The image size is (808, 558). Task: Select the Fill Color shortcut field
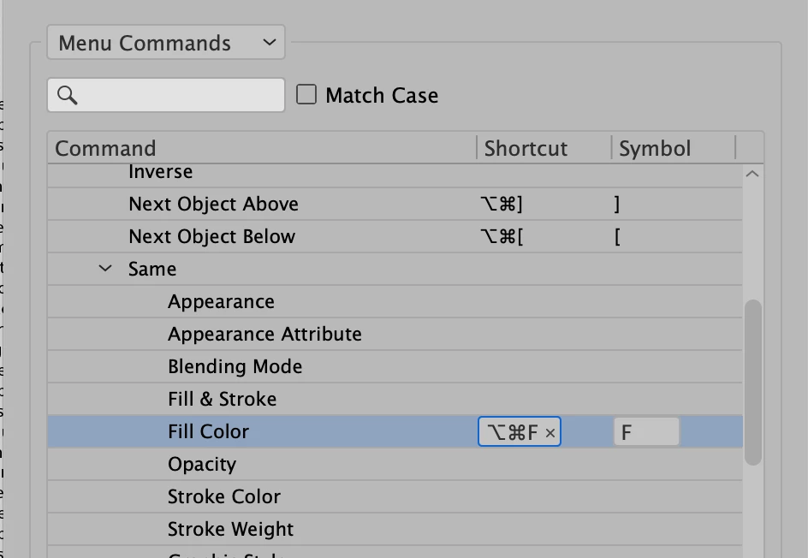[x=520, y=432]
